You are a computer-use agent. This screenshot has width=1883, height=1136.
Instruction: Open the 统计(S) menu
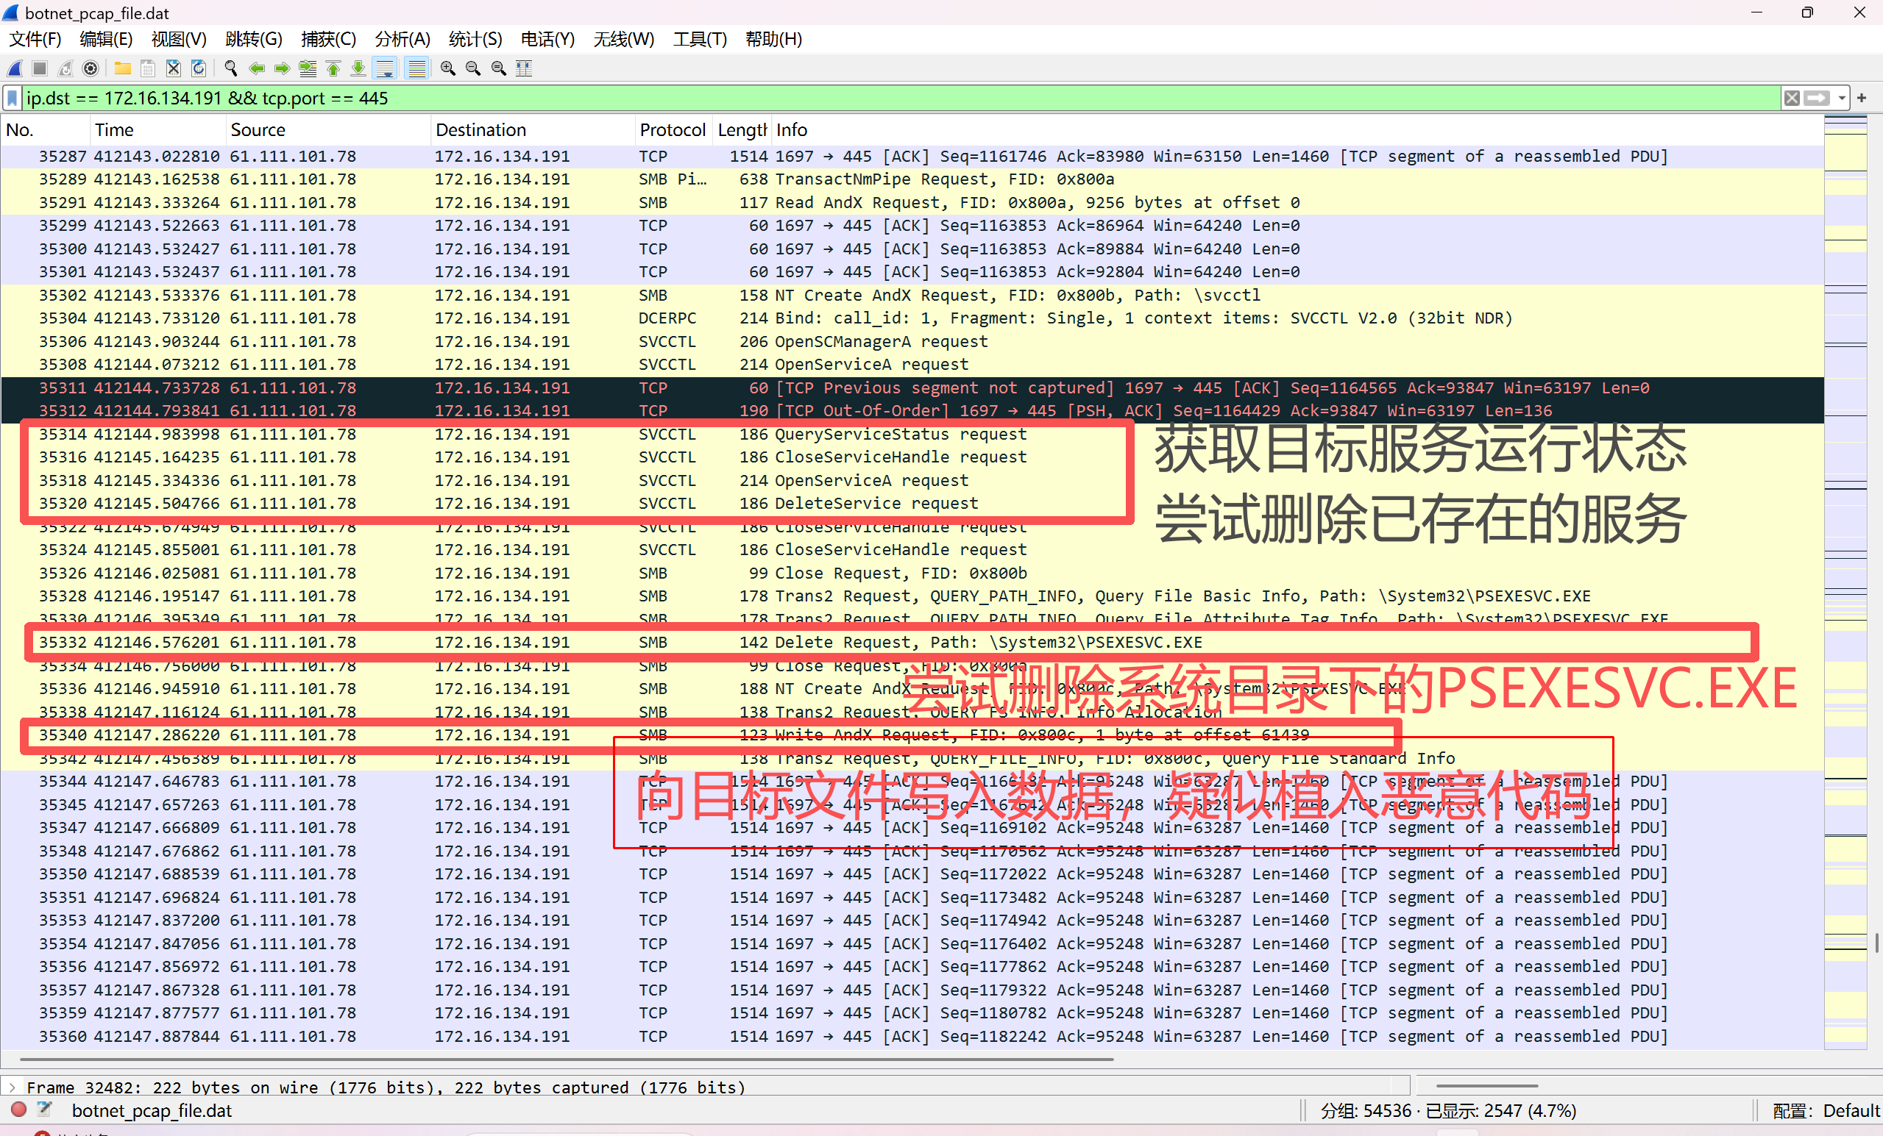click(x=475, y=39)
